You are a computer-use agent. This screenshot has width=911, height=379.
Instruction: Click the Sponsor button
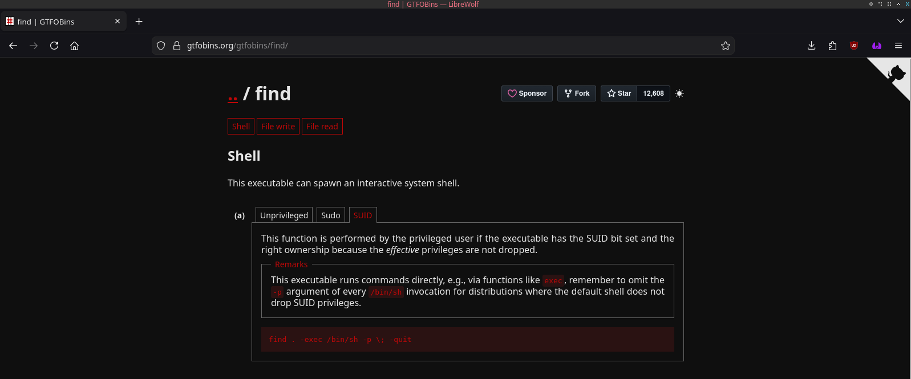coord(527,93)
